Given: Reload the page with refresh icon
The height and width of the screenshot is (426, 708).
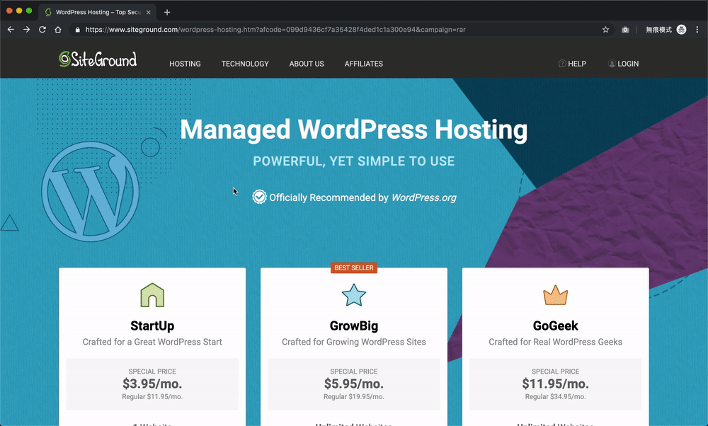Looking at the screenshot, I should tap(42, 29).
